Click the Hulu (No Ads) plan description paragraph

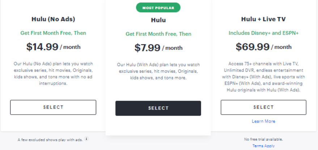pyautogui.click(x=53, y=74)
